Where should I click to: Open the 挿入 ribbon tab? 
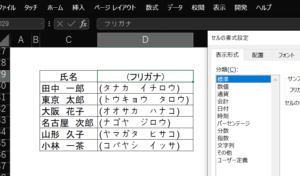point(79,8)
